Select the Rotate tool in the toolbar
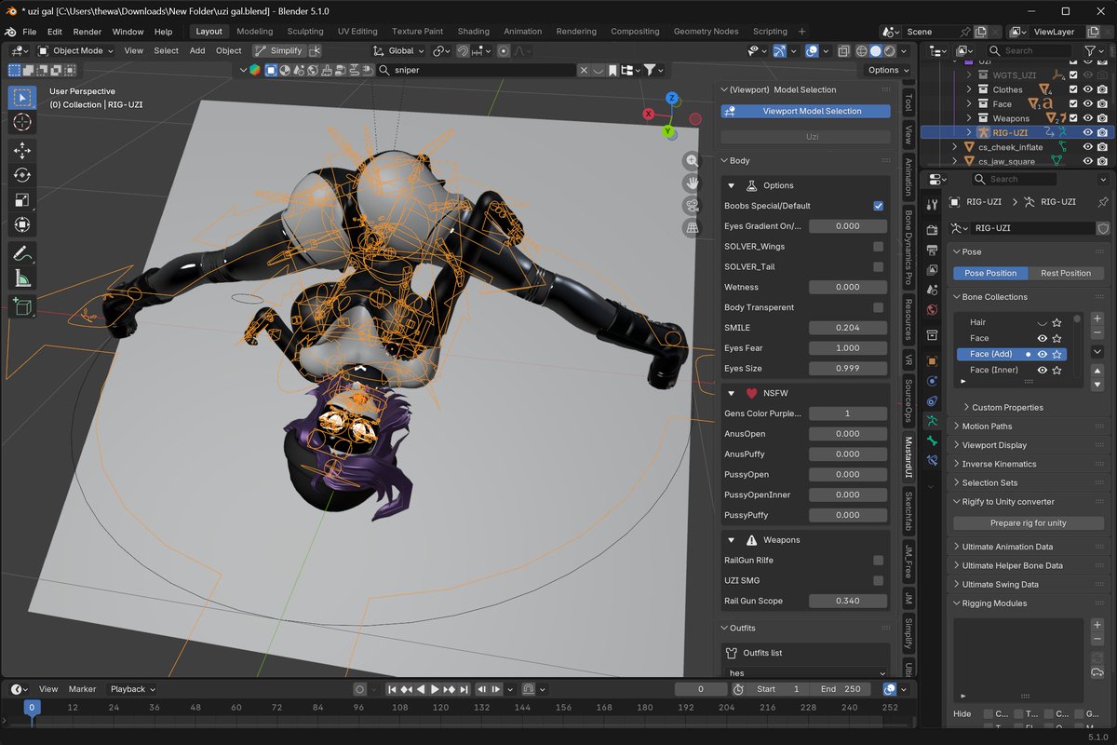The height and width of the screenshot is (745, 1117). [x=22, y=175]
